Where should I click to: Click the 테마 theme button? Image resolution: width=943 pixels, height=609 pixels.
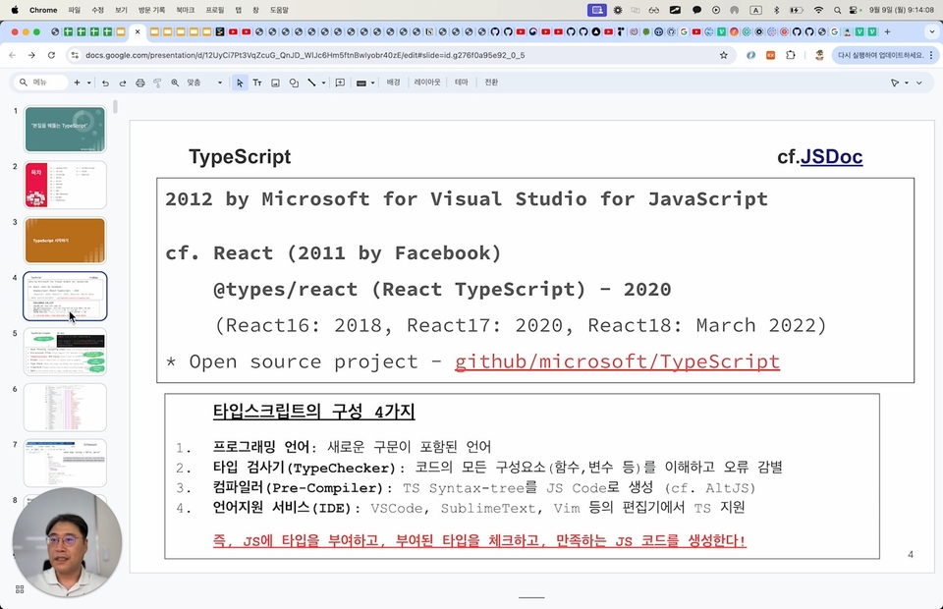[462, 83]
